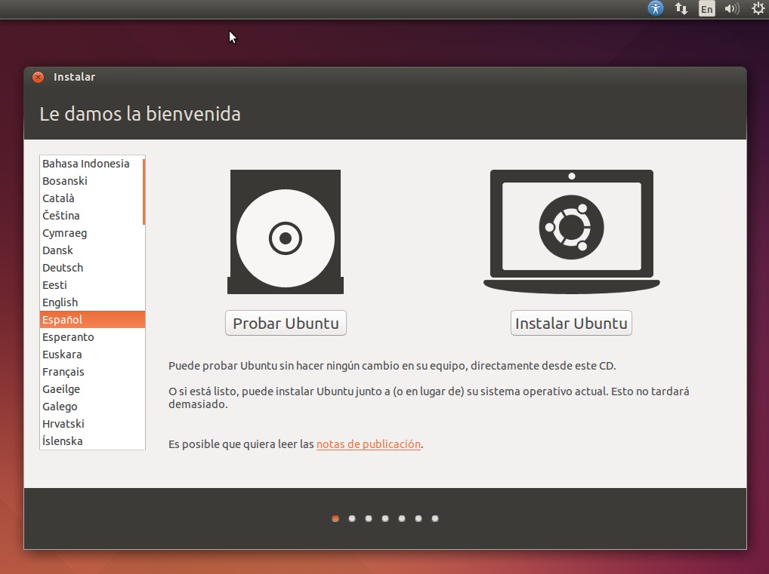Image resolution: width=769 pixels, height=574 pixels.
Task: Open the sound volume indicator
Action: (732, 8)
